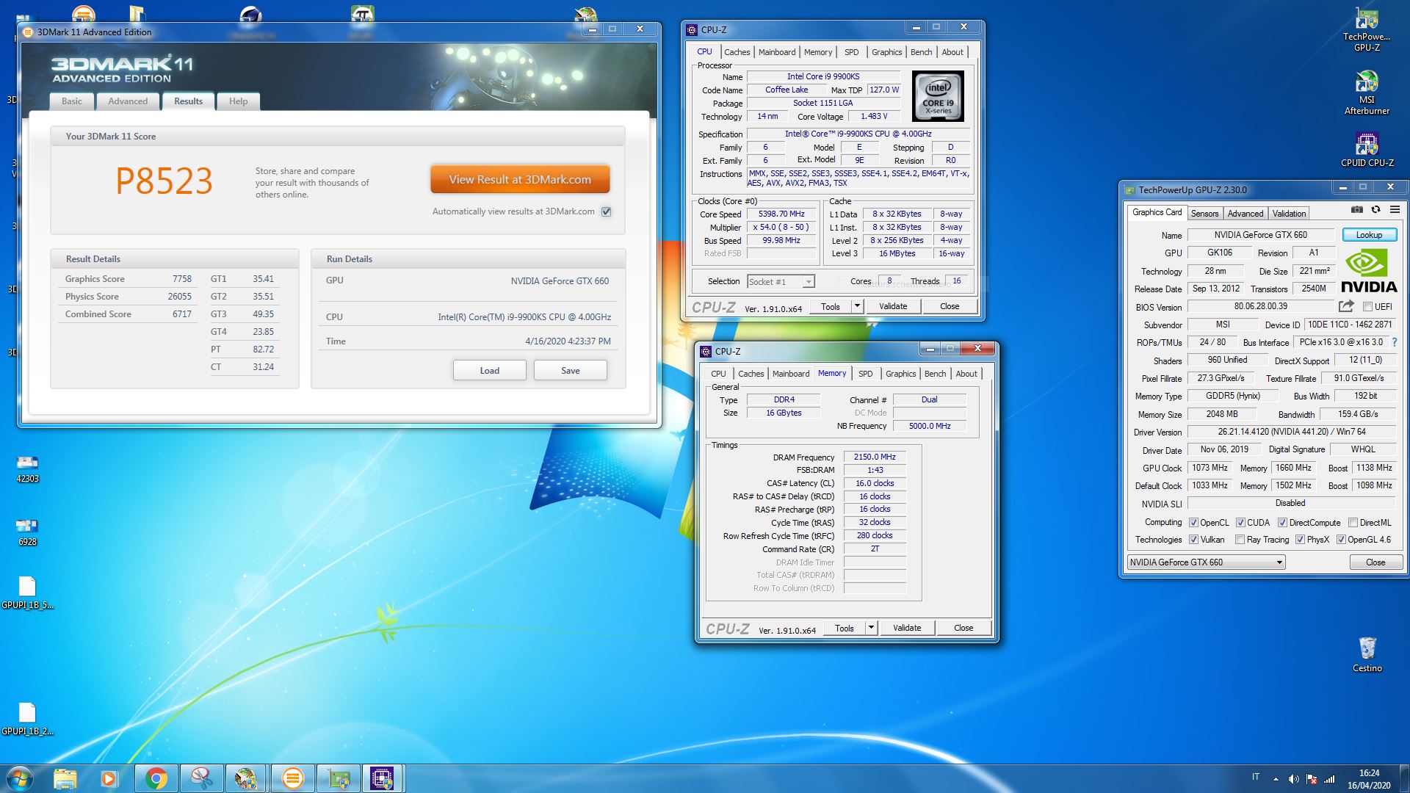1410x793 pixels.
Task: Toggle PhysX checkbox
Action: tap(1300, 540)
